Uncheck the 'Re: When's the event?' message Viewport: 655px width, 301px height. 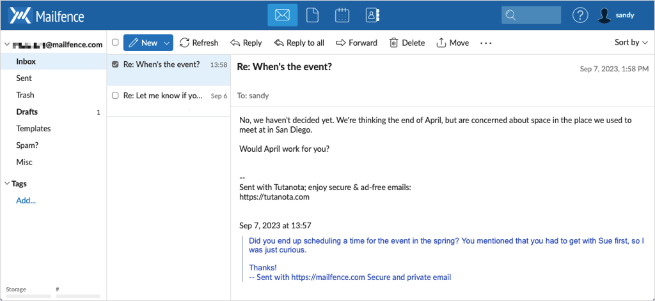point(115,64)
